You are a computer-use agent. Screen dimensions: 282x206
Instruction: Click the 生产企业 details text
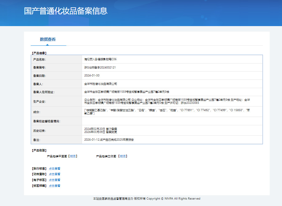click(x=167, y=101)
